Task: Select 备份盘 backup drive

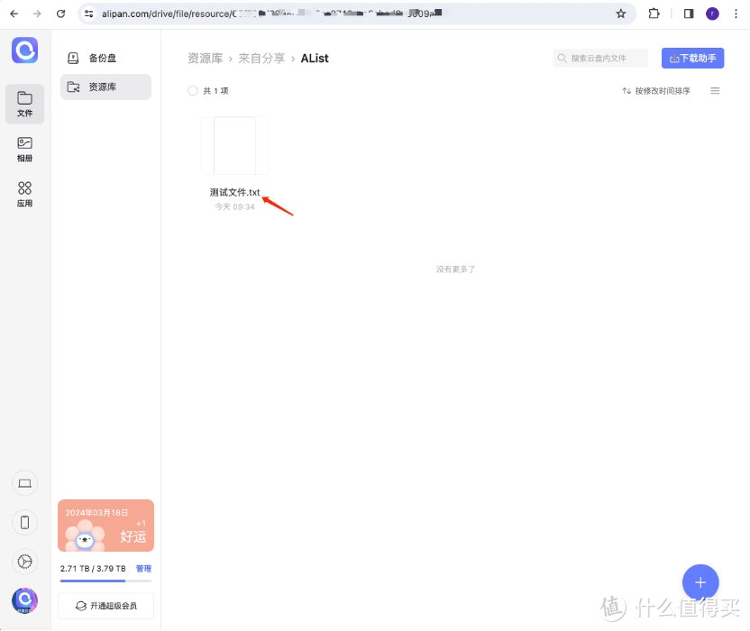Action: click(105, 59)
